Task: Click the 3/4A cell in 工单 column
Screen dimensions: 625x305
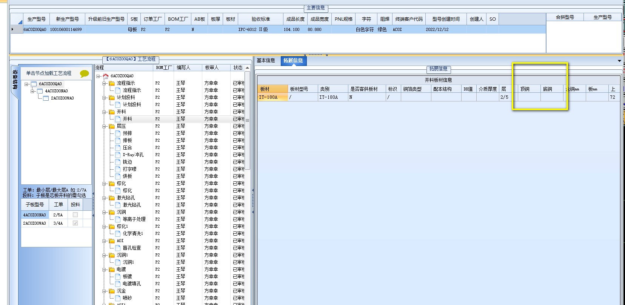Action: point(58,223)
